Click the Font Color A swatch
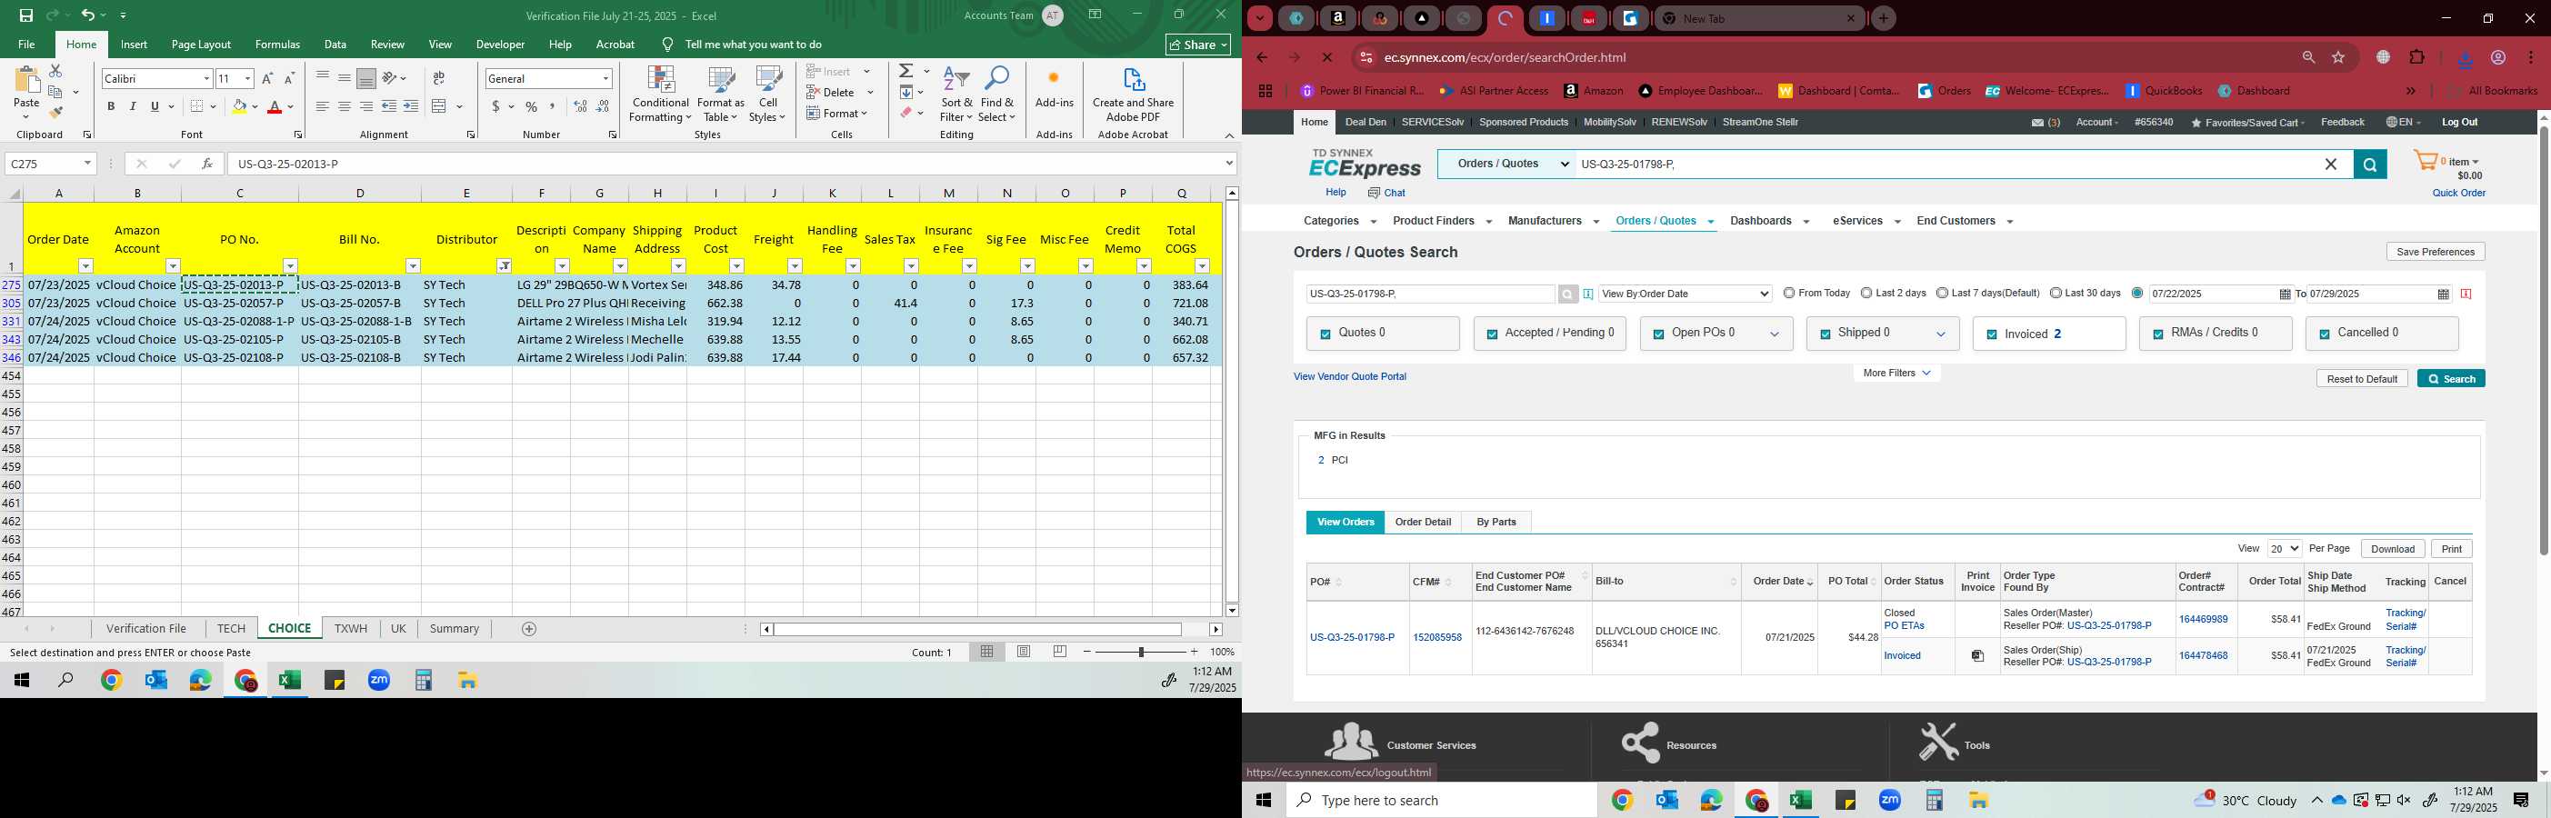This screenshot has width=2551, height=818. click(275, 106)
